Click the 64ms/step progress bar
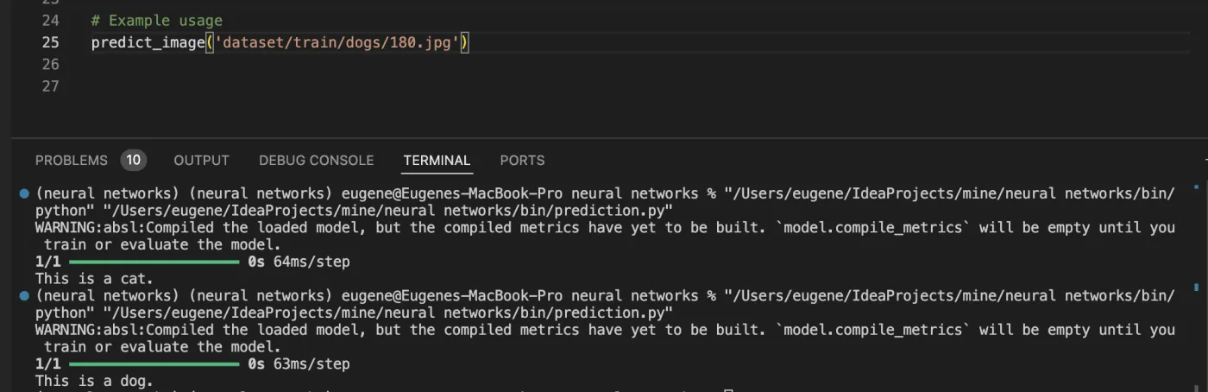 pyautogui.click(x=154, y=262)
